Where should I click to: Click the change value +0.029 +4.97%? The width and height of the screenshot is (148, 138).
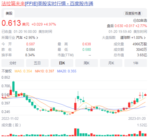44,24
